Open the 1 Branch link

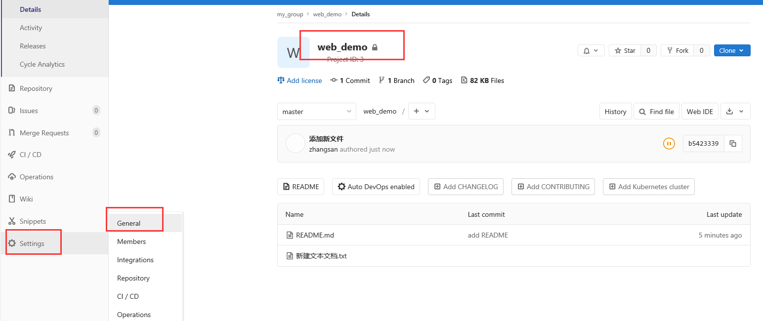tap(396, 80)
